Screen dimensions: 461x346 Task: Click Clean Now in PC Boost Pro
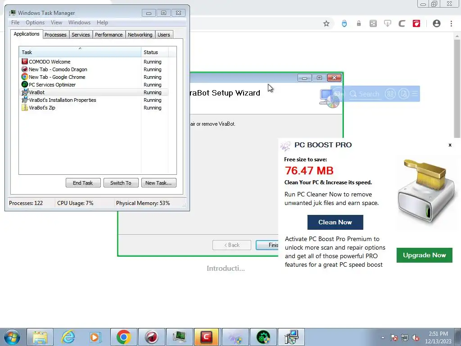click(335, 222)
